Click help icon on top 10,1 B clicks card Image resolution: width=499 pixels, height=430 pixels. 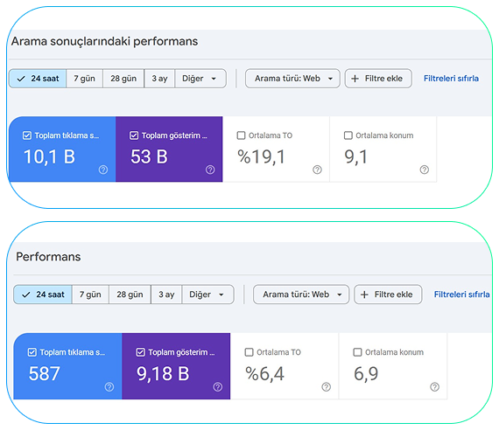[103, 170]
